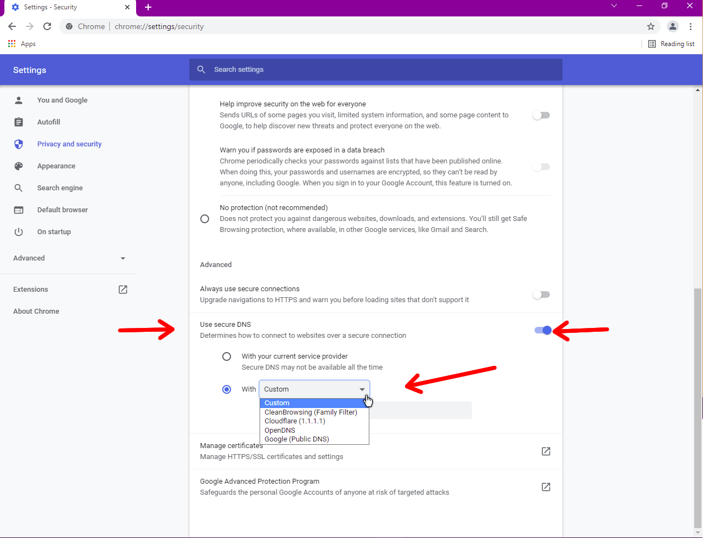
Task: Open Advanced Protection Program external link icon
Action: tap(545, 487)
